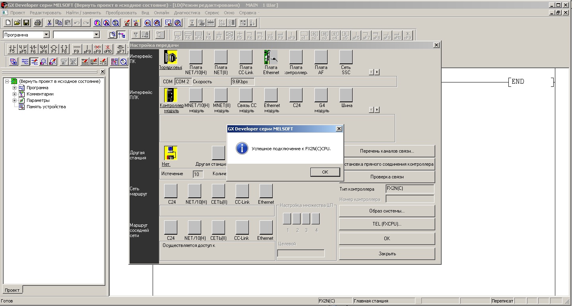Click OK button in transfer setup dialog
The image size is (572, 306).
[x=387, y=239]
